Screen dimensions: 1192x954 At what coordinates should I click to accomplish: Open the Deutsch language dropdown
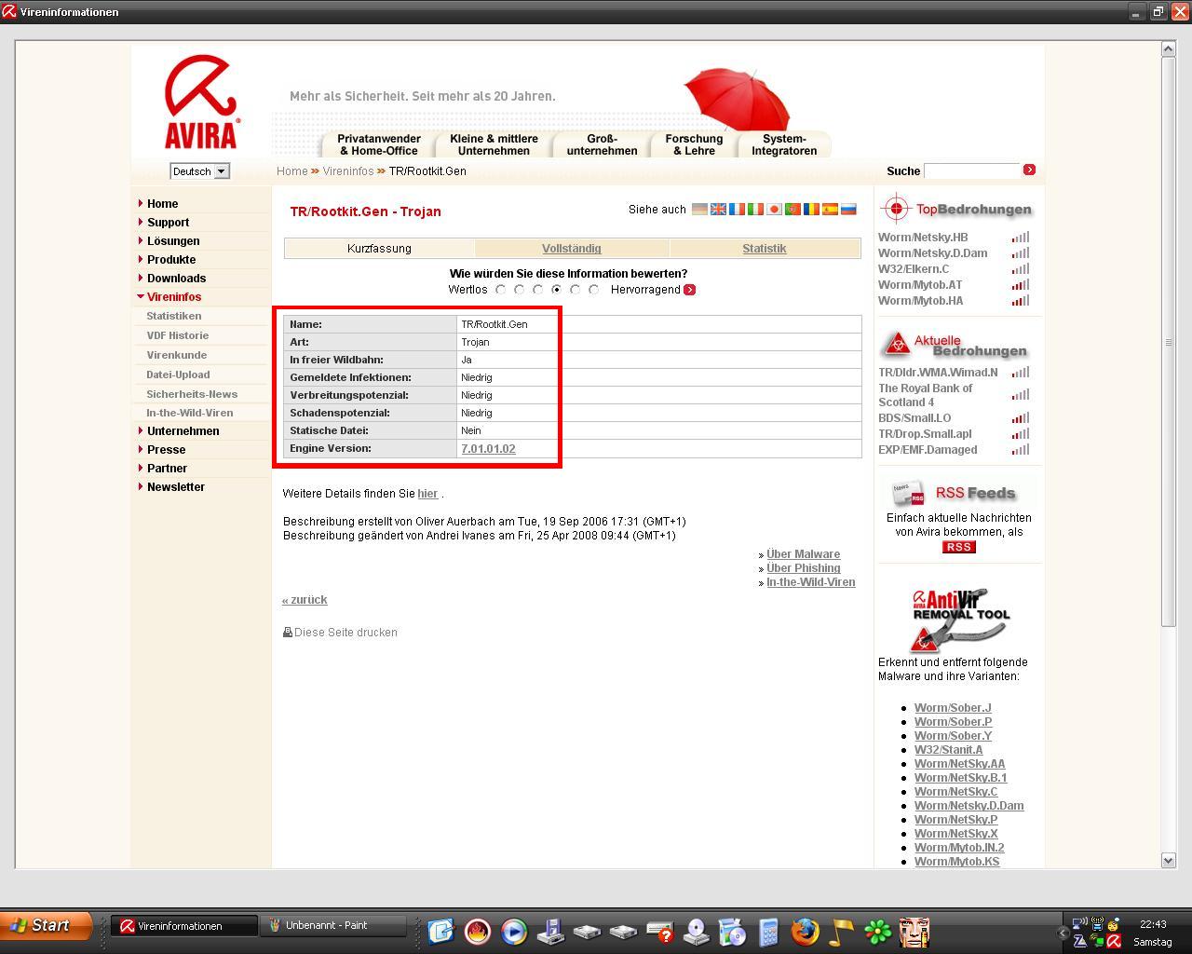pyautogui.click(x=199, y=171)
